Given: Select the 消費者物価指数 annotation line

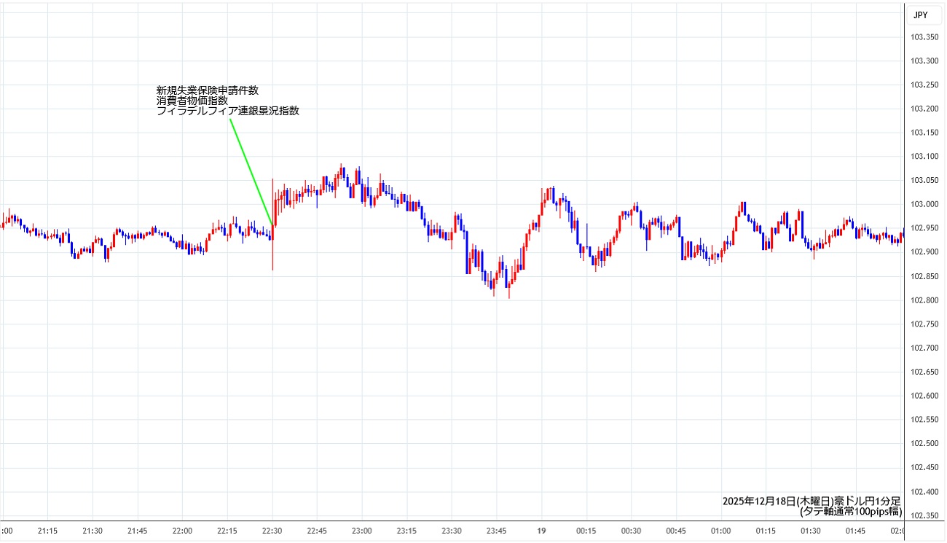Looking at the screenshot, I should (x=192, y=101).
